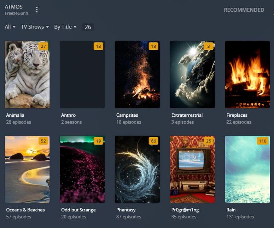Click the 52 badge on Oceans & Beaches

tap(43, 141)
